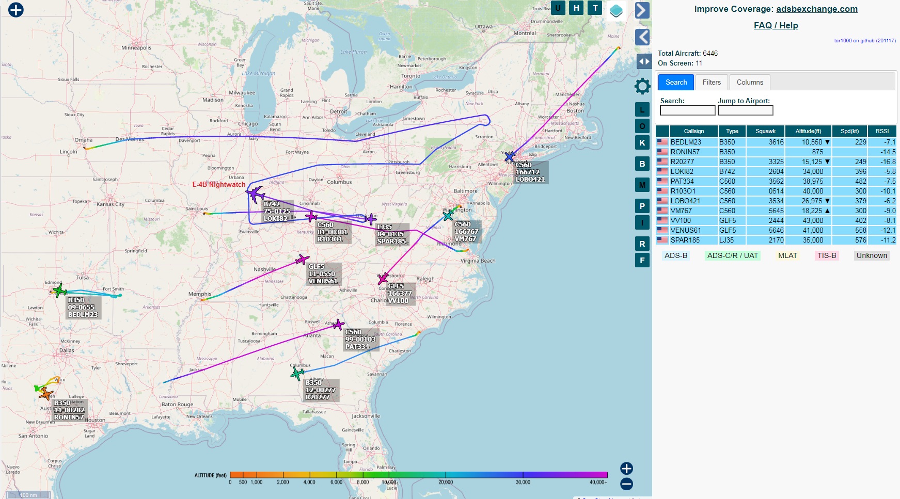Sort table by Spd(kt) column
900x499 pixels.
coord(849,131)
